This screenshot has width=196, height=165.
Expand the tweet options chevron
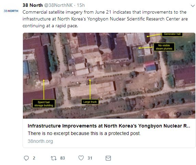(x=193, y=6)
